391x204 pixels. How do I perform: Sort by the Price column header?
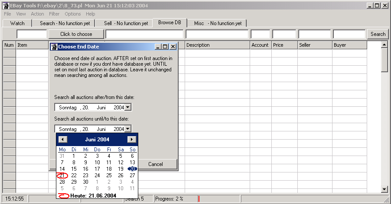284,45
